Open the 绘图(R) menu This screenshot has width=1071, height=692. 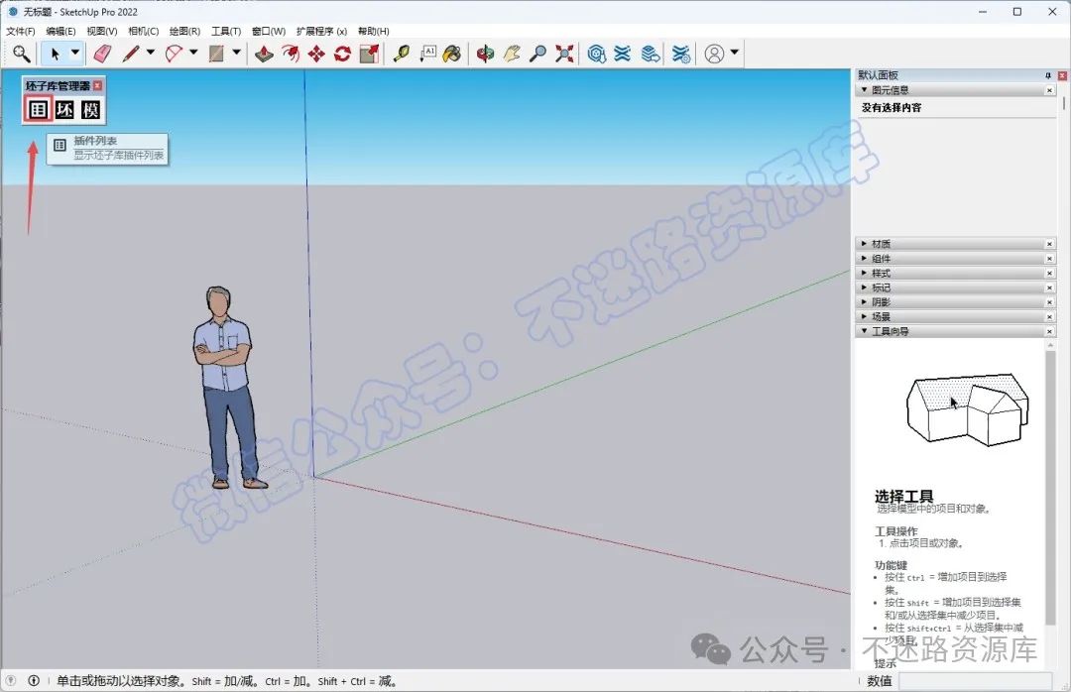(184, 31)
